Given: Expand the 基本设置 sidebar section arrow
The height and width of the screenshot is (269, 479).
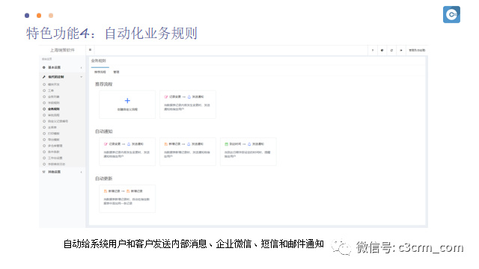Looking at the screenshot, I should (x=82, y=67).
